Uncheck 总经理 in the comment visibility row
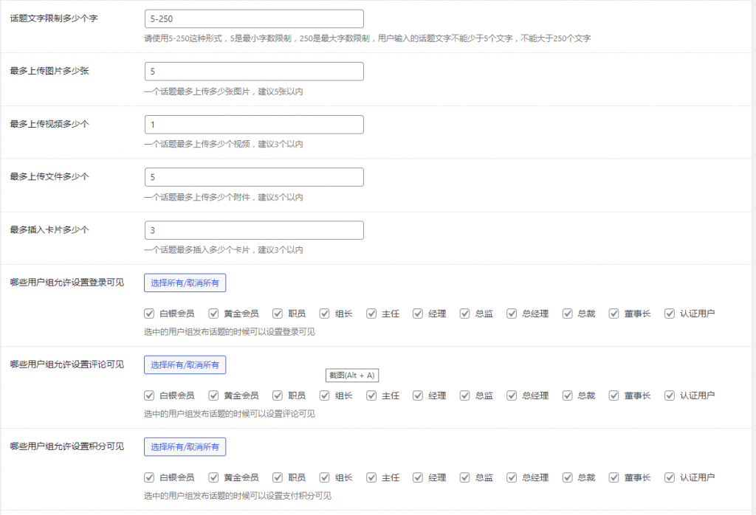 pos(512,395)
